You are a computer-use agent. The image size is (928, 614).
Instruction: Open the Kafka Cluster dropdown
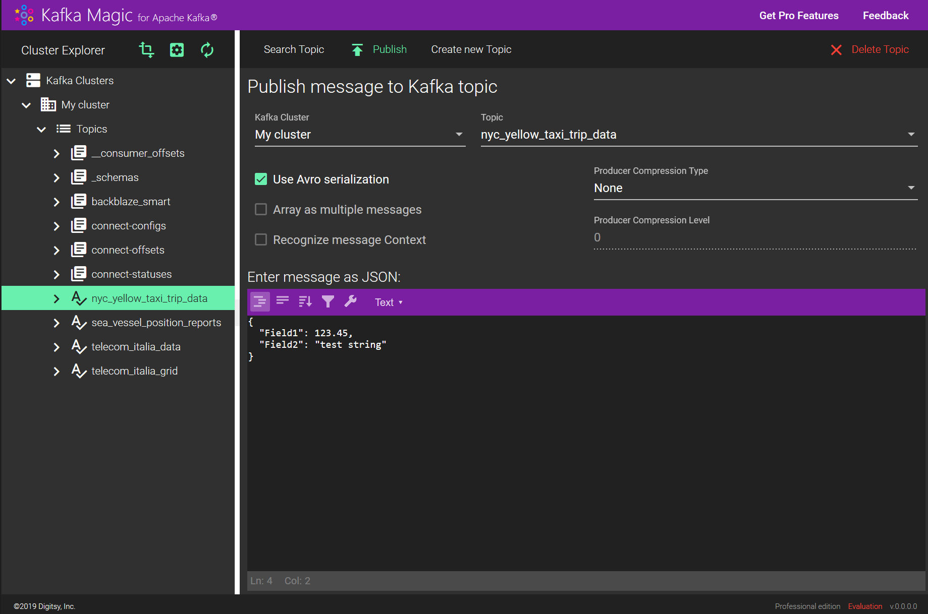(360, 135)
